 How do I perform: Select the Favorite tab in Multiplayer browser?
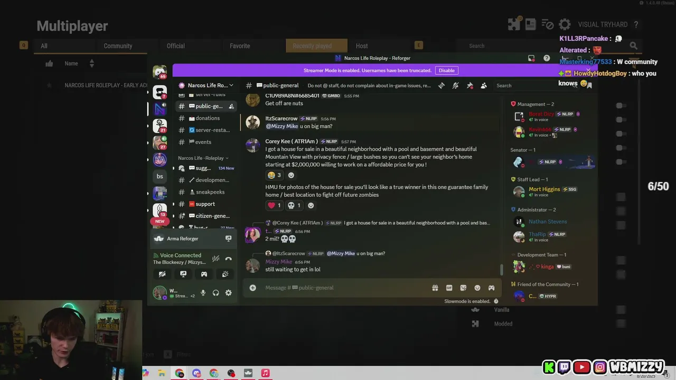240,46
